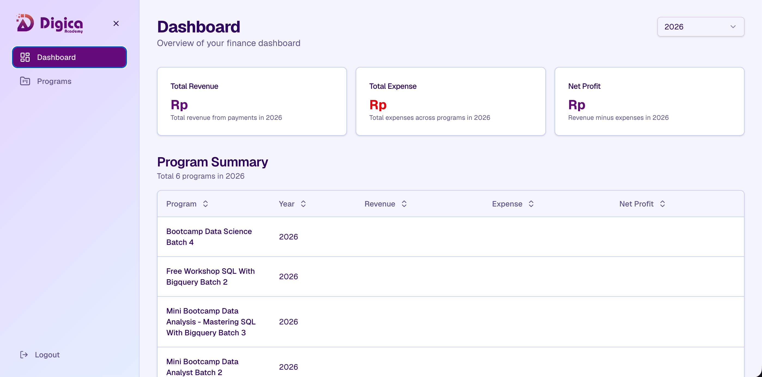
Task: Click the sort arrows beside Expense
Action: click(x=531, y=204)
